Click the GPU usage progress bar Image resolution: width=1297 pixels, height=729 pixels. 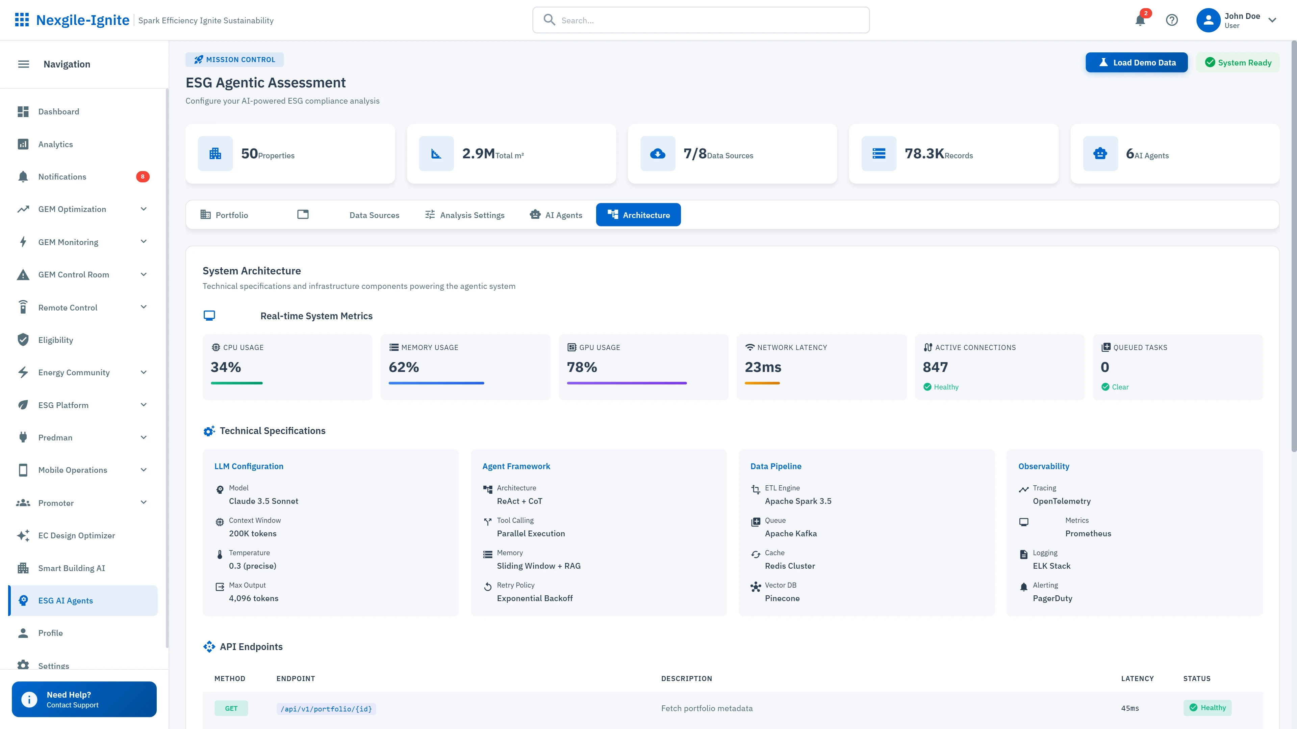point(626,383)
